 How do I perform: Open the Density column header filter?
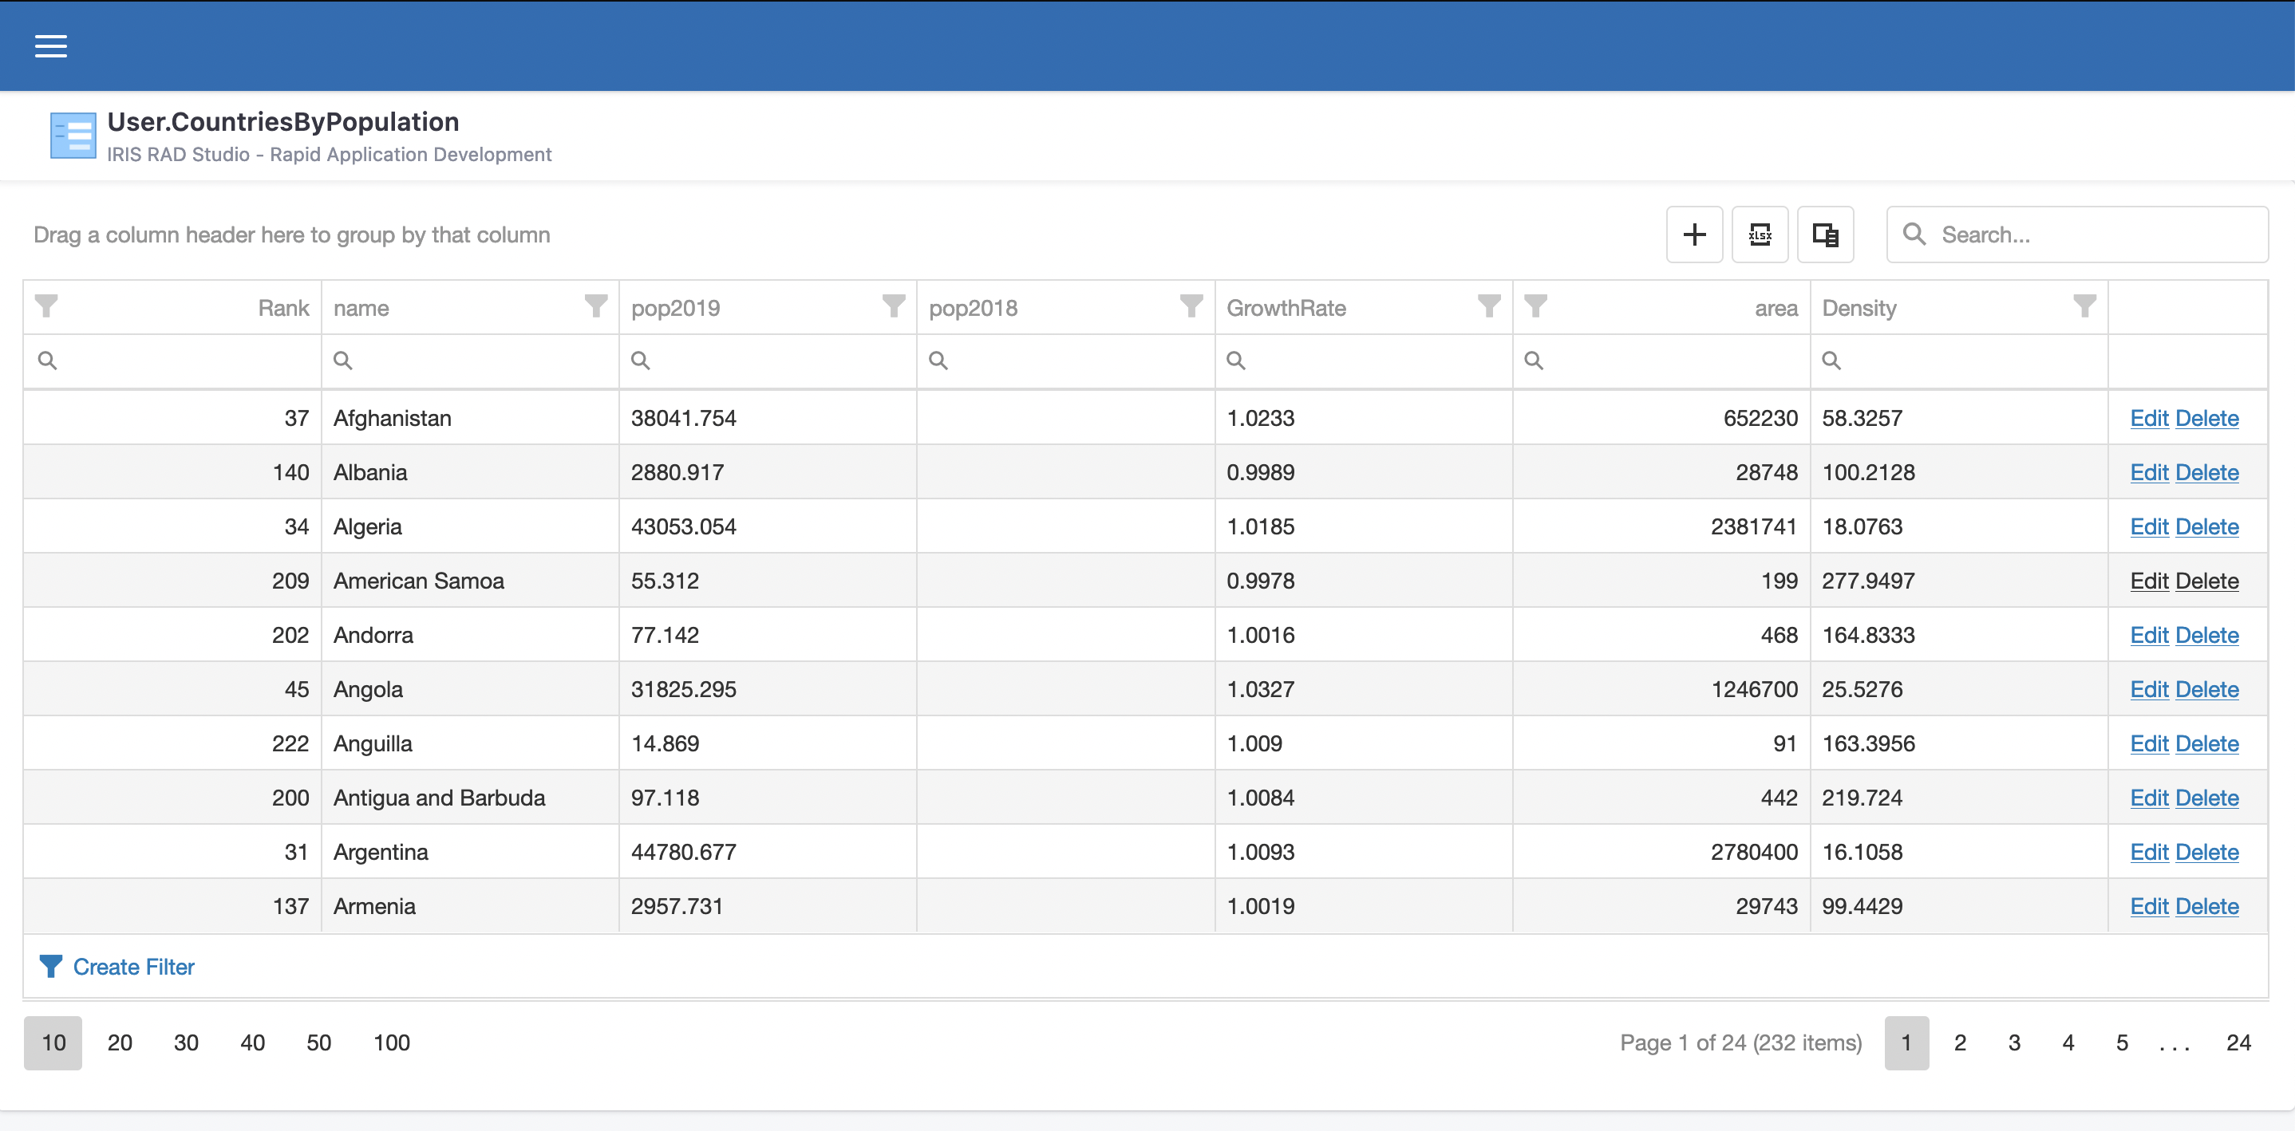click(2084, 306)
